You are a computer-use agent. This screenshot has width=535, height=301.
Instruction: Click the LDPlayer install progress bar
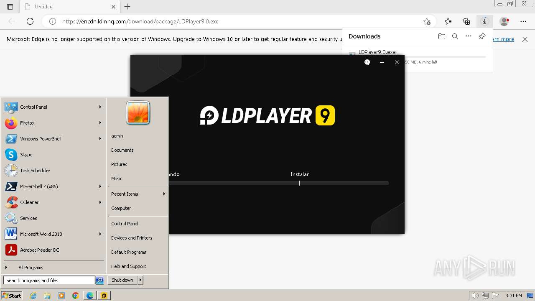coord(278,183)
